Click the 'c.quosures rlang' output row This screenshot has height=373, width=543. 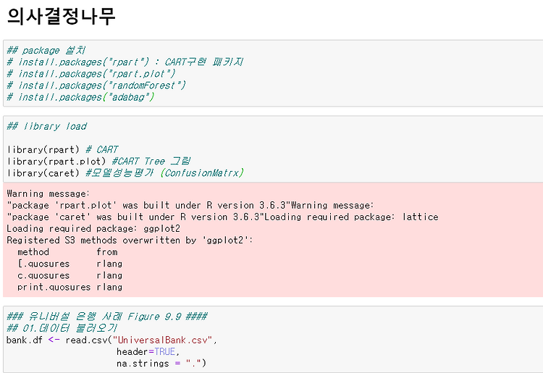[70, 276]
